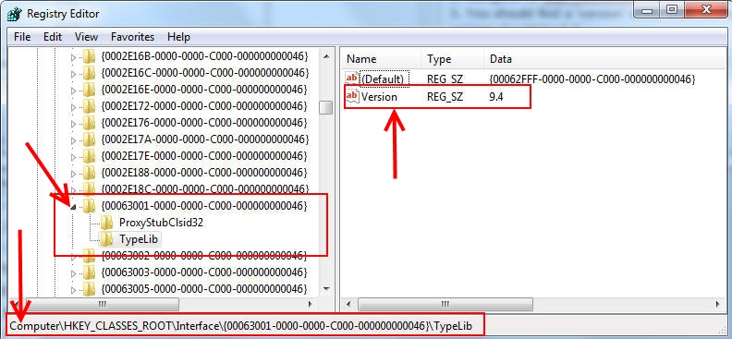The height and width of the screenshot is (339, 732).
Task: Expand the {0002E16B-0000-0000-C000-000000000046} key
Action: (73, 58)
